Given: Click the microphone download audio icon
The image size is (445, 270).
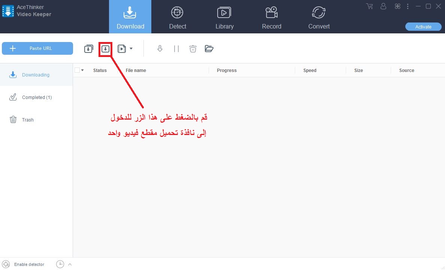Looking at the screenshot, I should click(x=160, y=48).
